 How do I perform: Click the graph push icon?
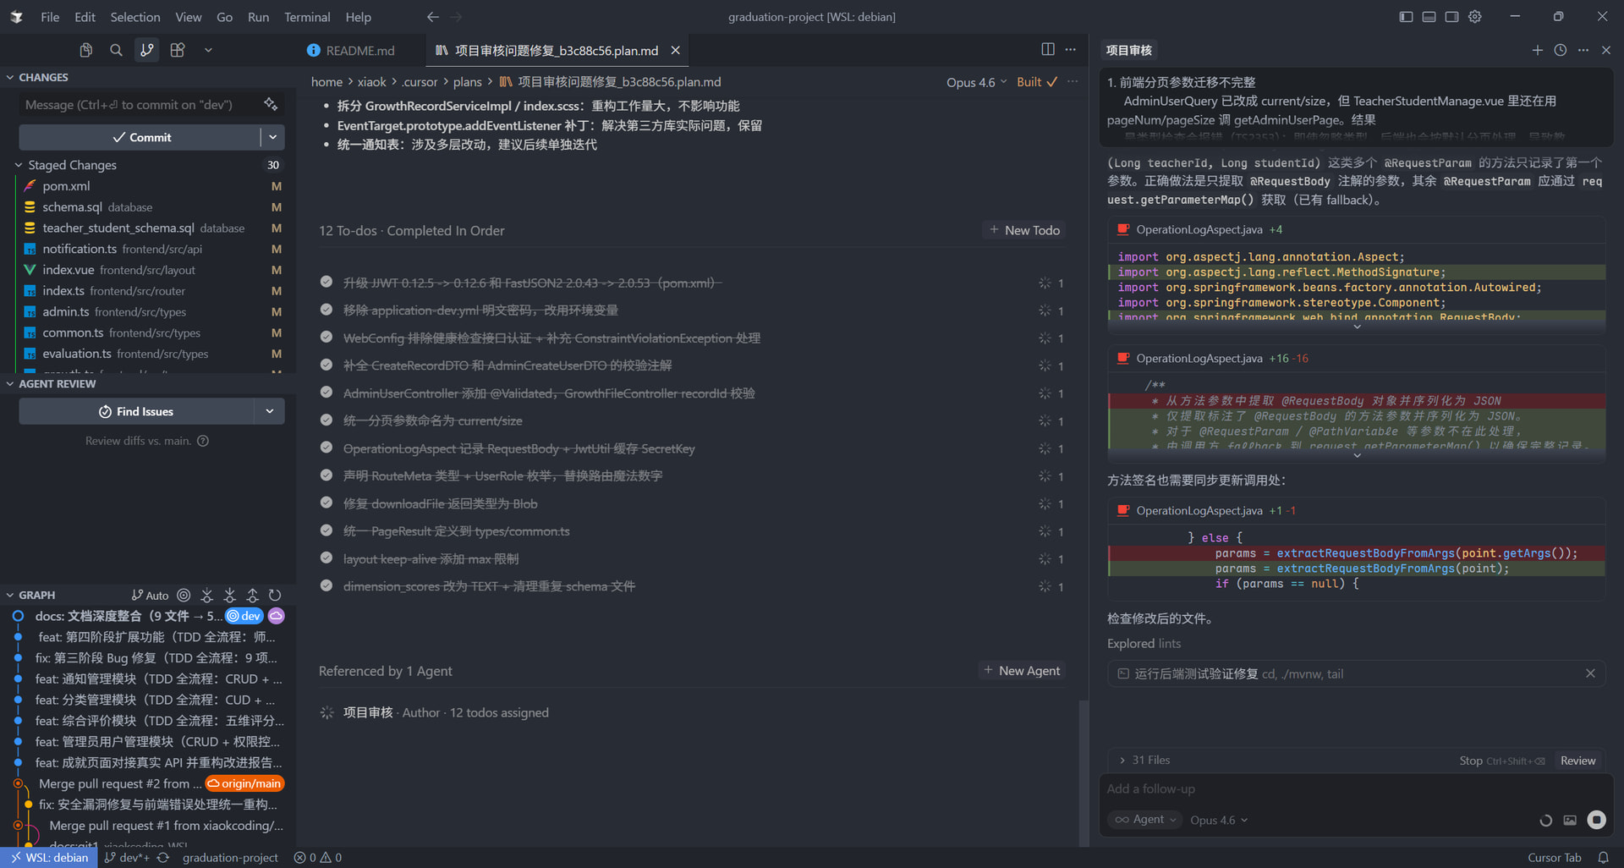click(252, 595)
